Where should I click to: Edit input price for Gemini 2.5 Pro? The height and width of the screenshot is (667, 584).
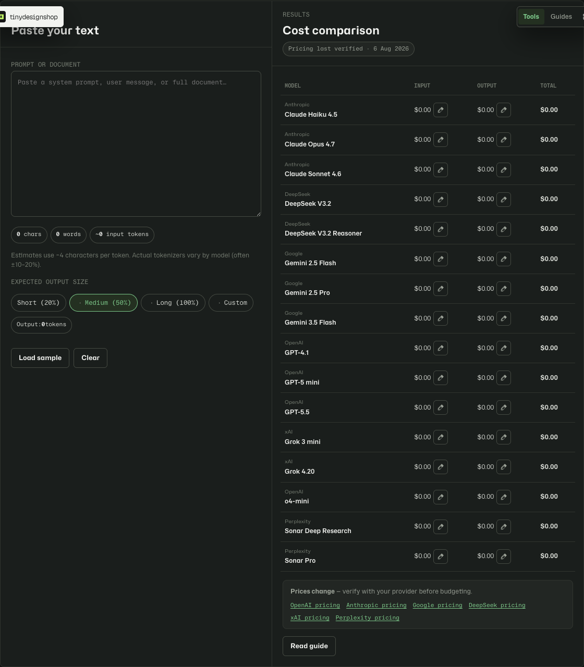[441, 289]
